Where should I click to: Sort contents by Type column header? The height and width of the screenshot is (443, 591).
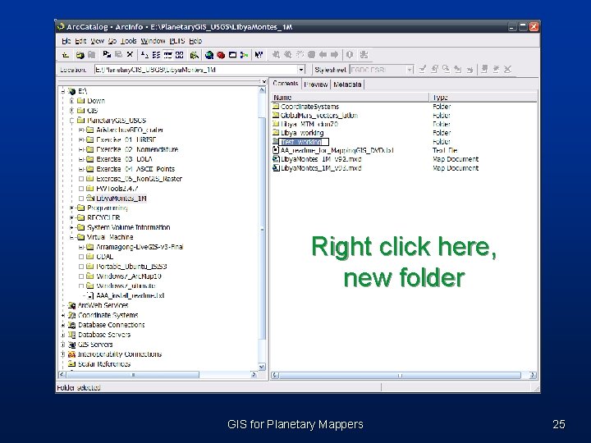(x=483, y=97)
